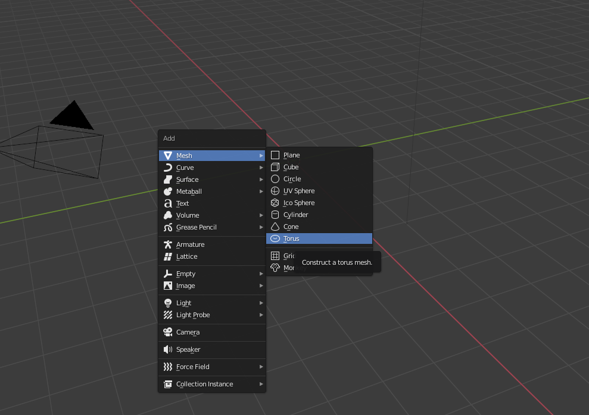Click the Surface icon in Add menu
Image resolution: width=589 pixels, height=415 pixels.
(x=168, y=179)
